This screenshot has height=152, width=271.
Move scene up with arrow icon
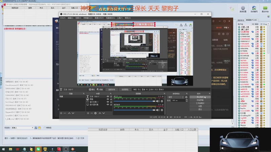[x=69, y=113]
